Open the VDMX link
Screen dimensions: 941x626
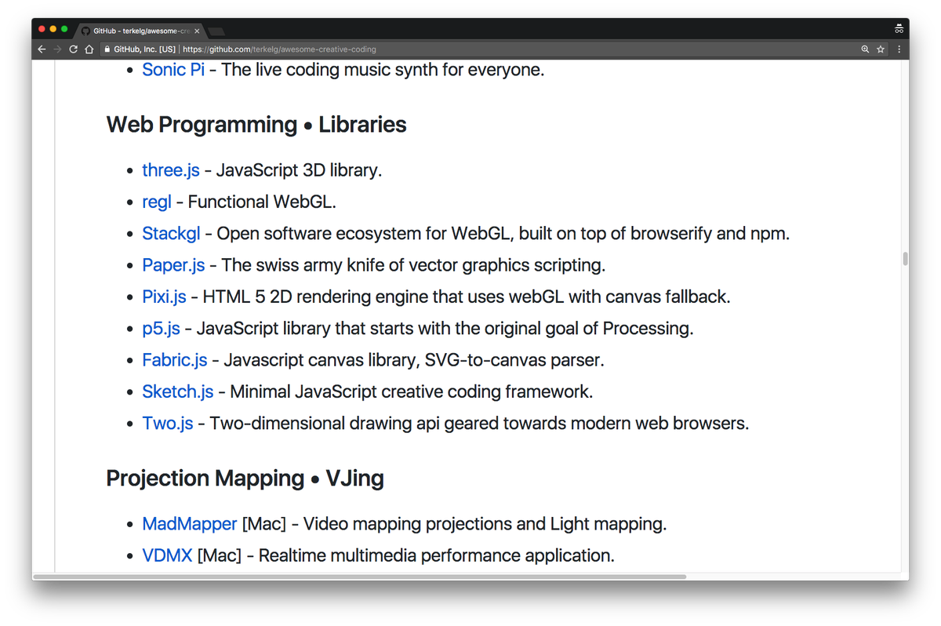click(x=167, y=555)
